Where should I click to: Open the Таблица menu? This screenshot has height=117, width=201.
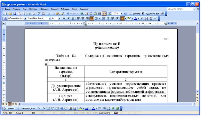[65, 9]
